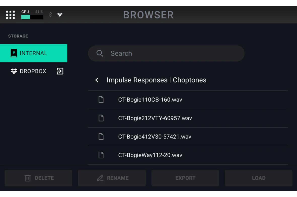Viewport: 297px width, 197px height.
Task: Click the Bluetooth status icon
Action: click(50, 15)
